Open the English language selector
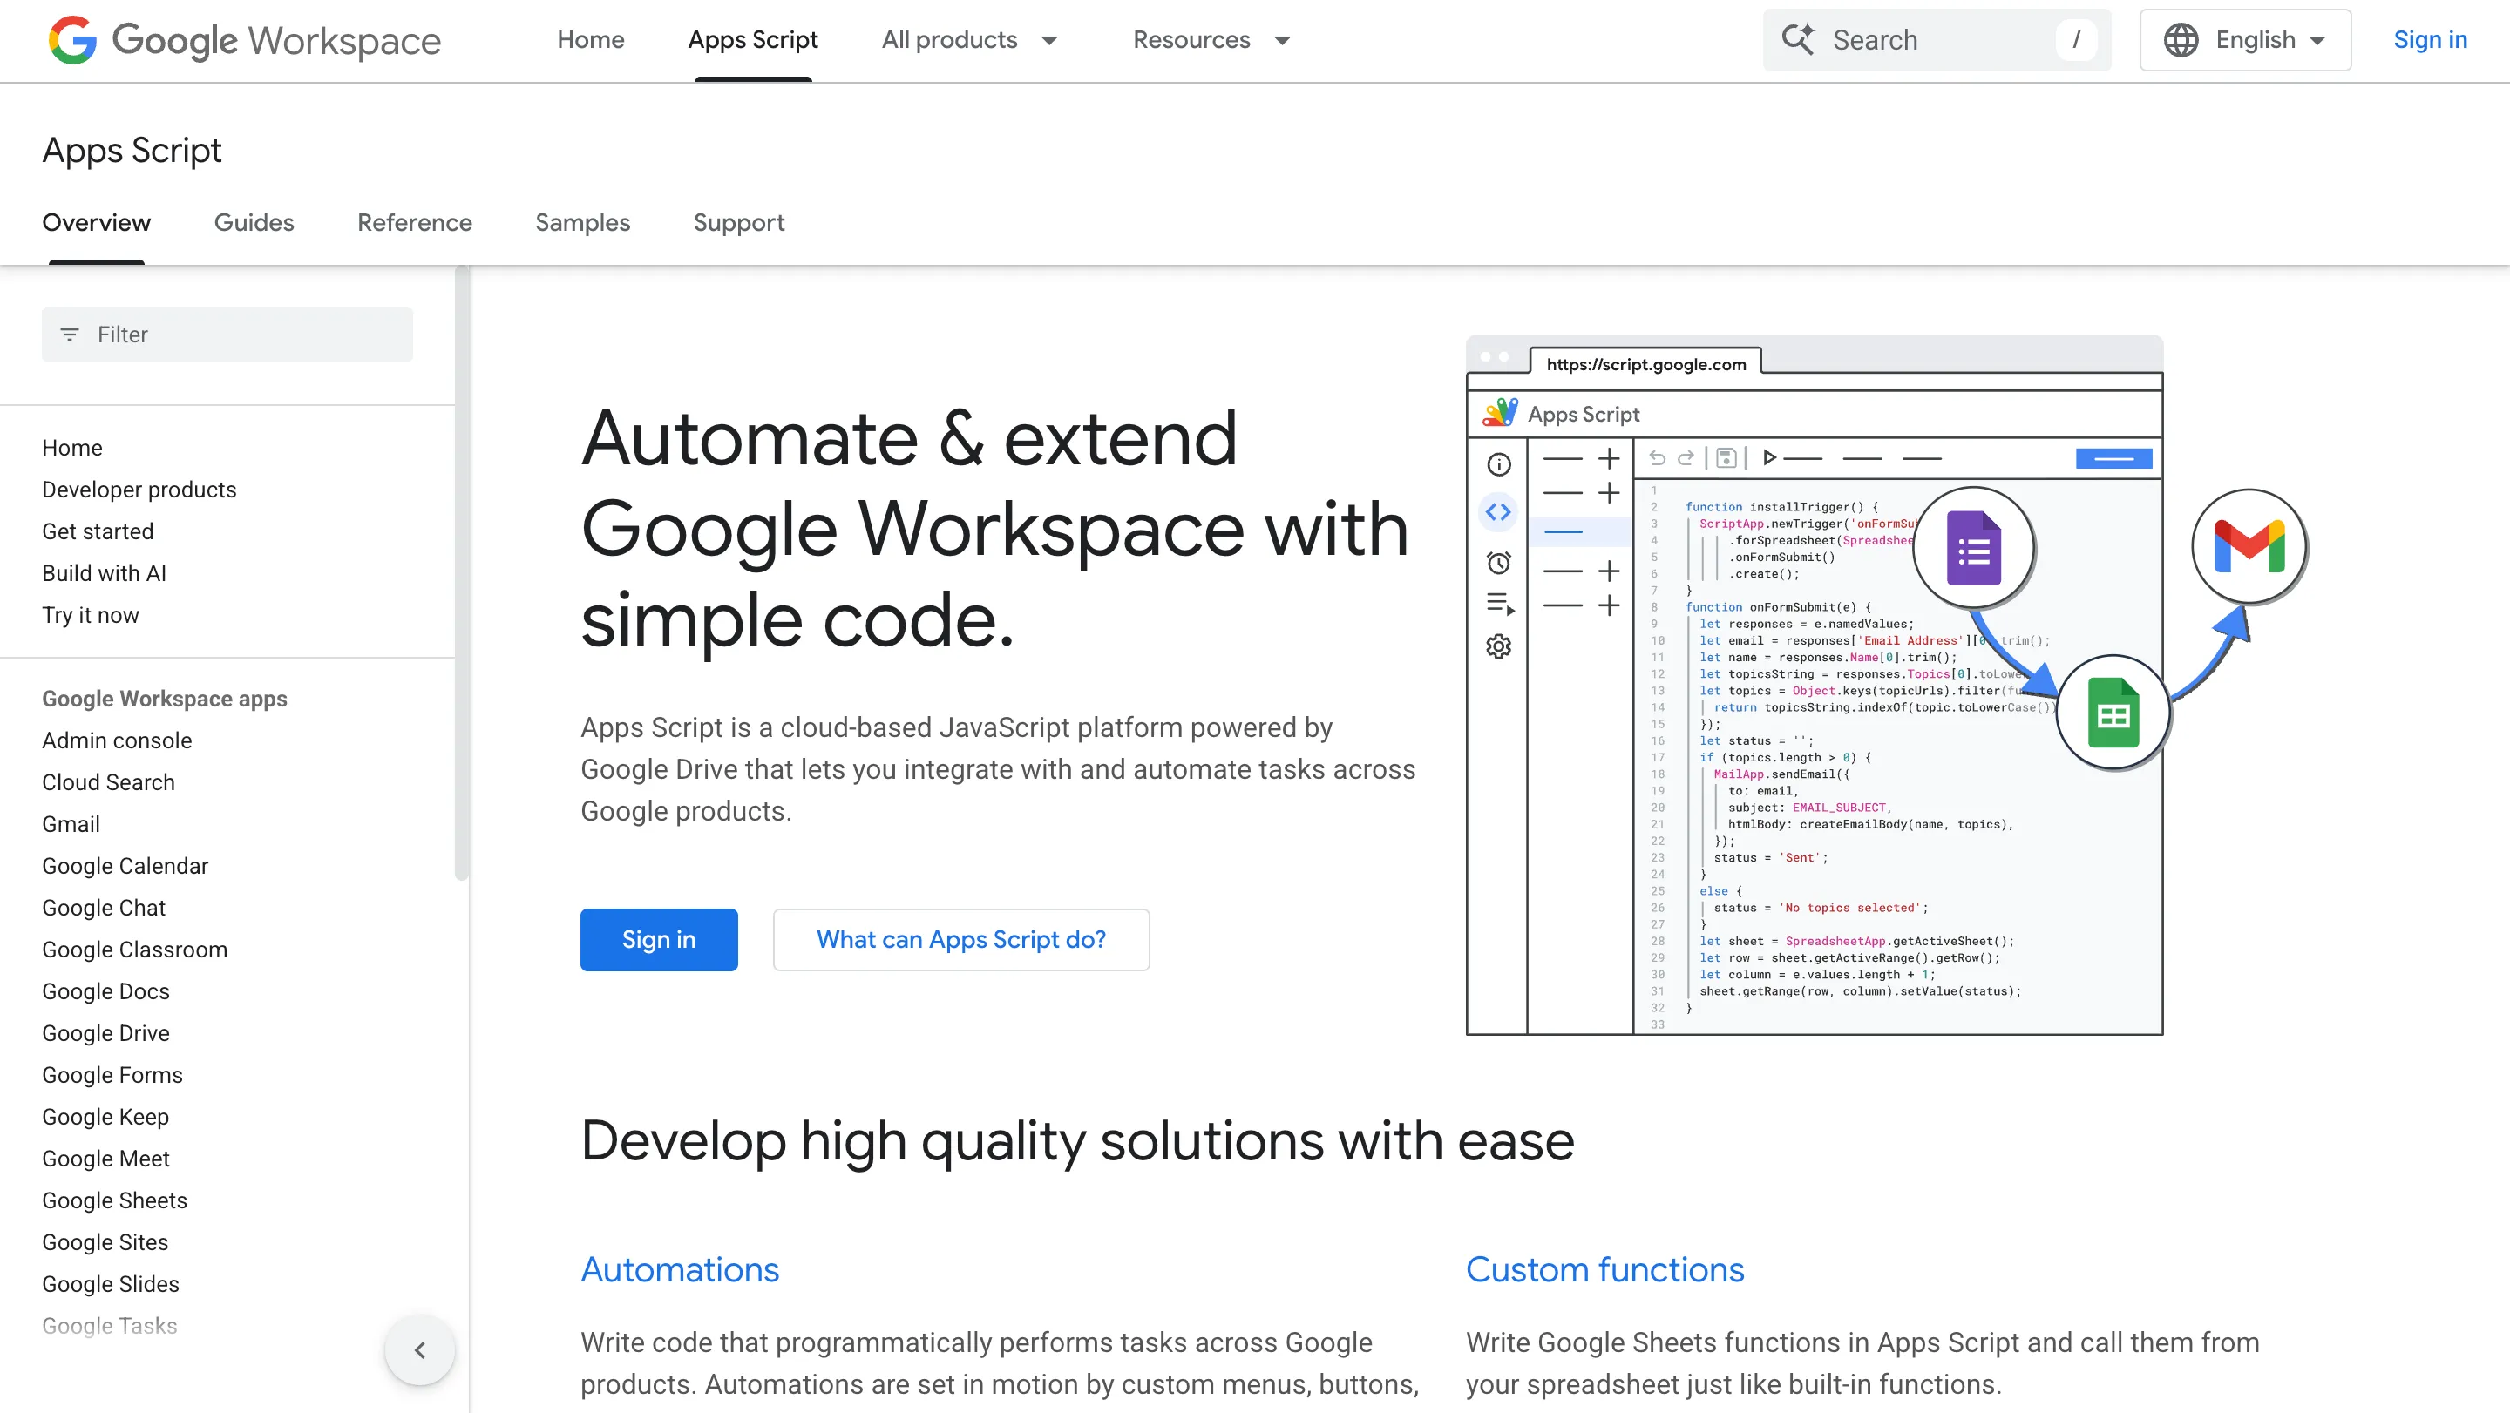Image resolution: width=2510 pixels, height=1413 pixels. tap(2245, 40)
